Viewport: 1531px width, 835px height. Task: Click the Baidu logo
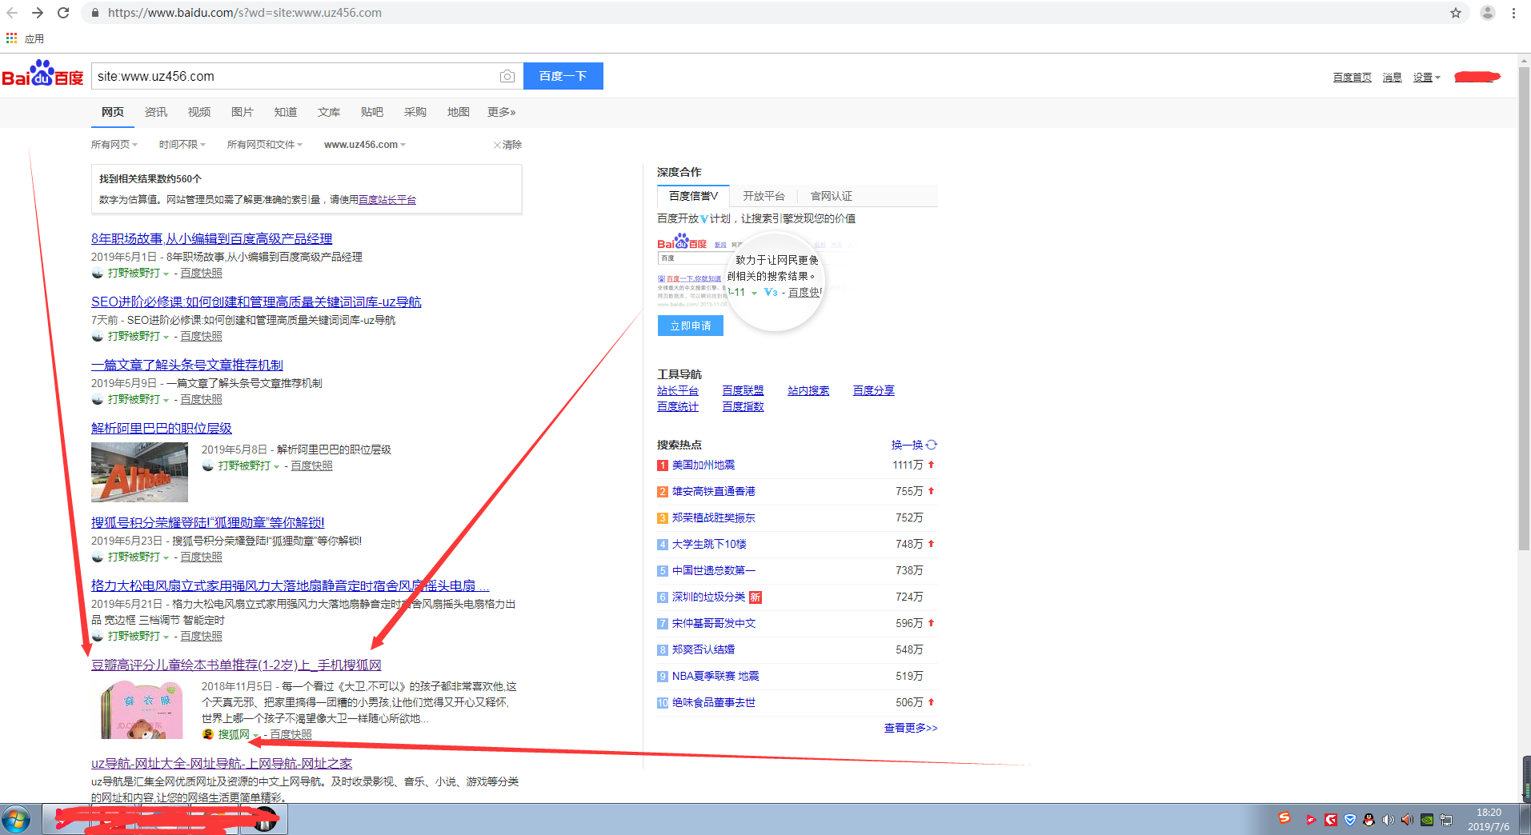43,74
